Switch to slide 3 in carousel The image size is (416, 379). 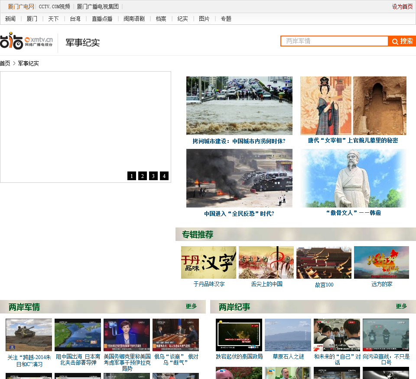point(153,176)
